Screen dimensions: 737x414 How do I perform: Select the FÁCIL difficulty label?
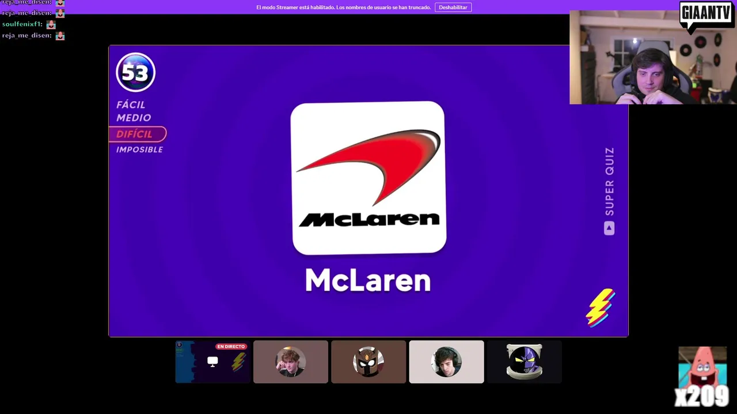(131, 105)
